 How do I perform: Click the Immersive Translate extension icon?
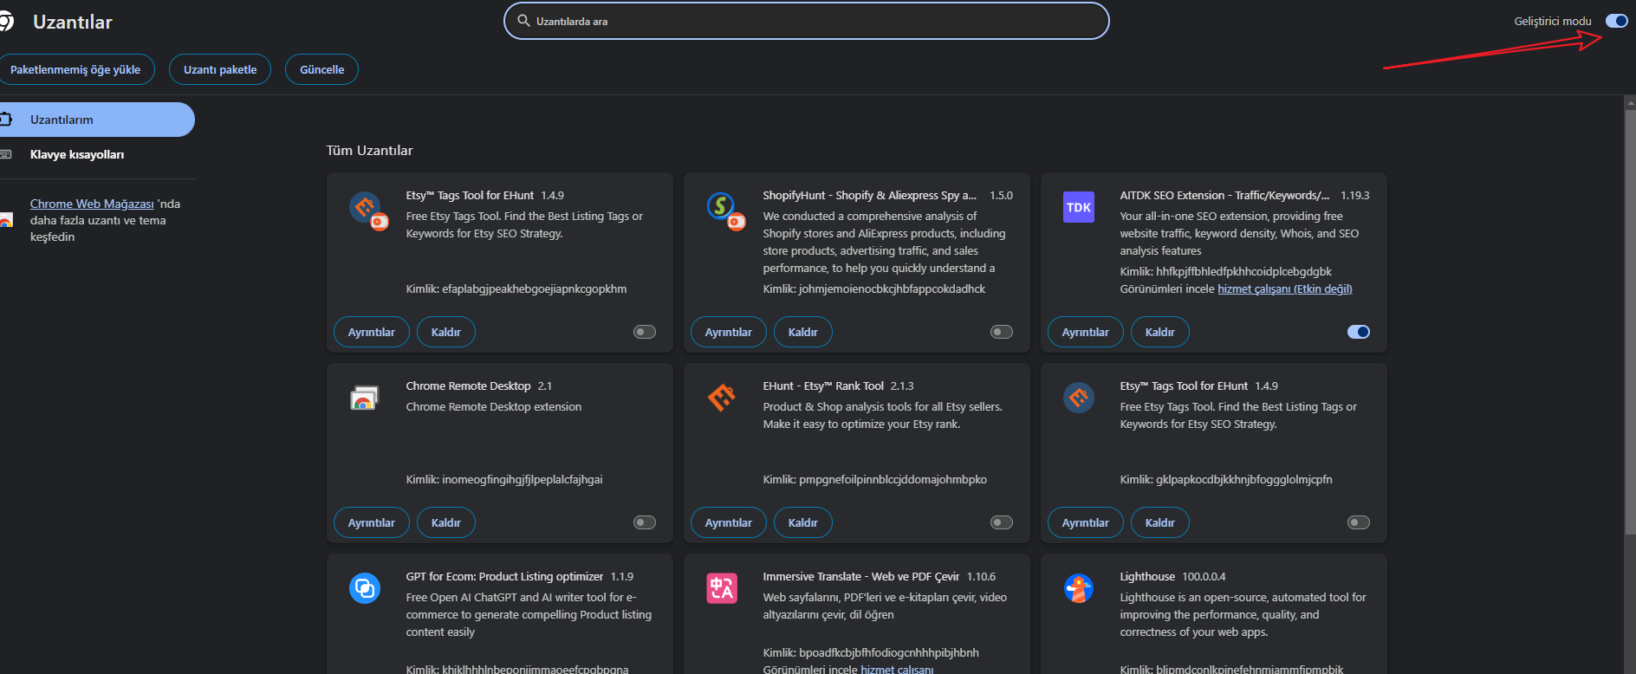(721, 589)
